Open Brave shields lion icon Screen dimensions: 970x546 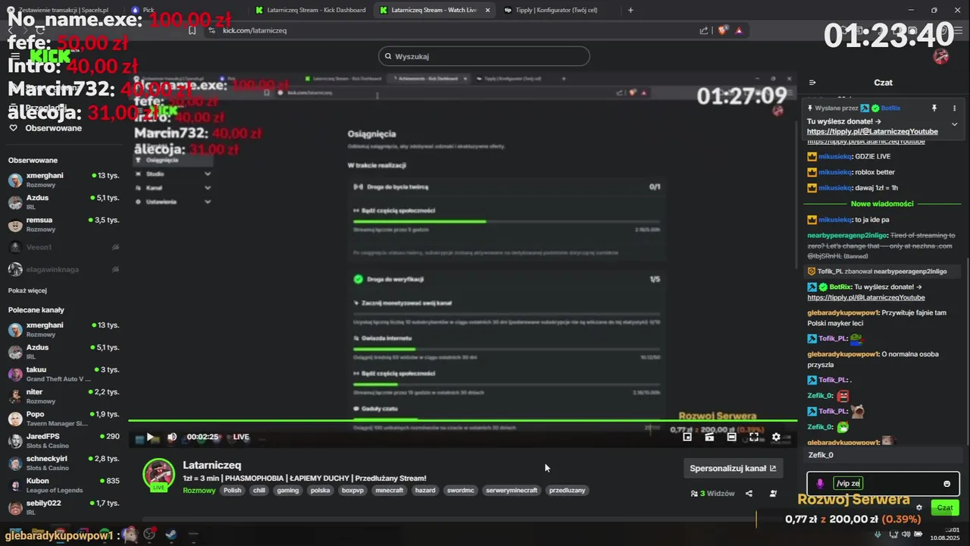pyautogui.click(x=722, y=30)
